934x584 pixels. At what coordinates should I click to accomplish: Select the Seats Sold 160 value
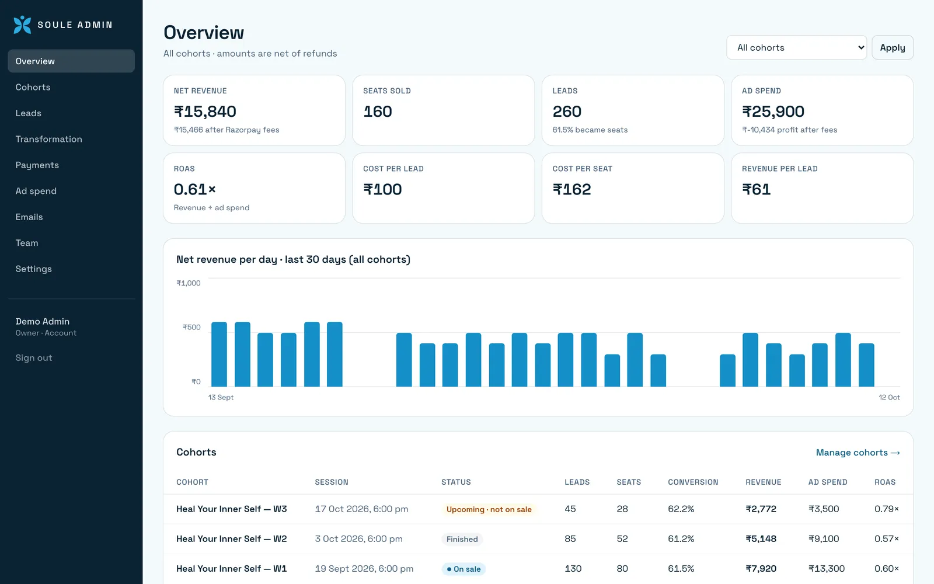coord(378,112)
